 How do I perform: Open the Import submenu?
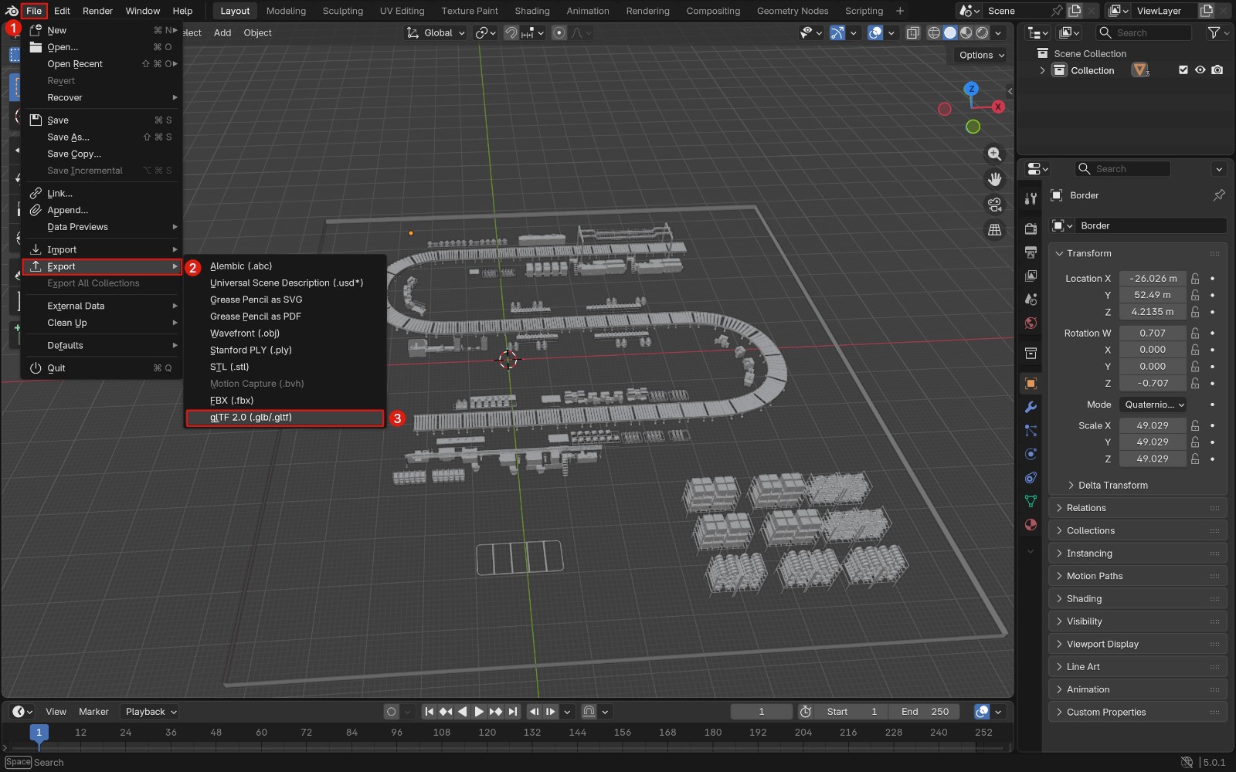point(102,249)
